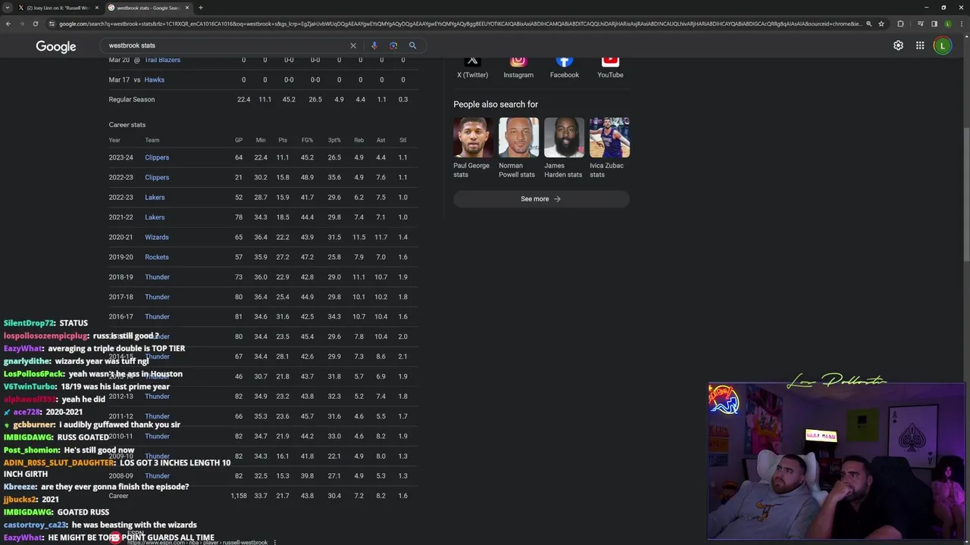This screenshot has width=970, height=545.
Task: Click the '2020-21' season year cell
Action: (x=120, y=237)
